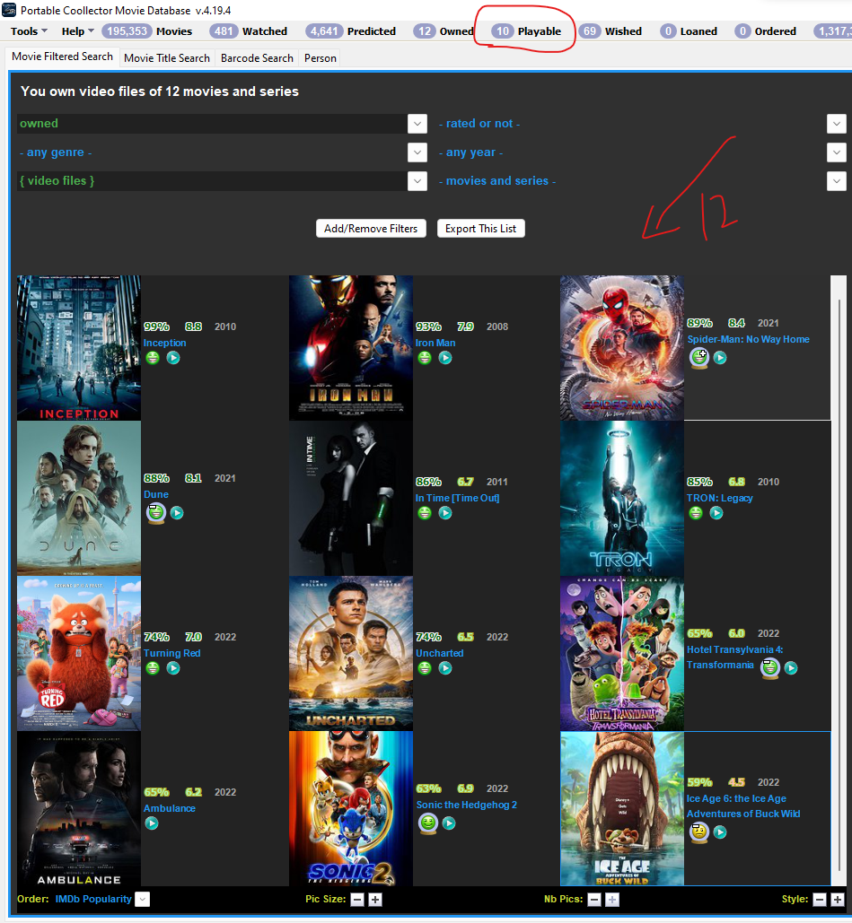Click the Portable Coollector app icon in title bar
This screenshot has height=923, width=852.
[9, 10]
